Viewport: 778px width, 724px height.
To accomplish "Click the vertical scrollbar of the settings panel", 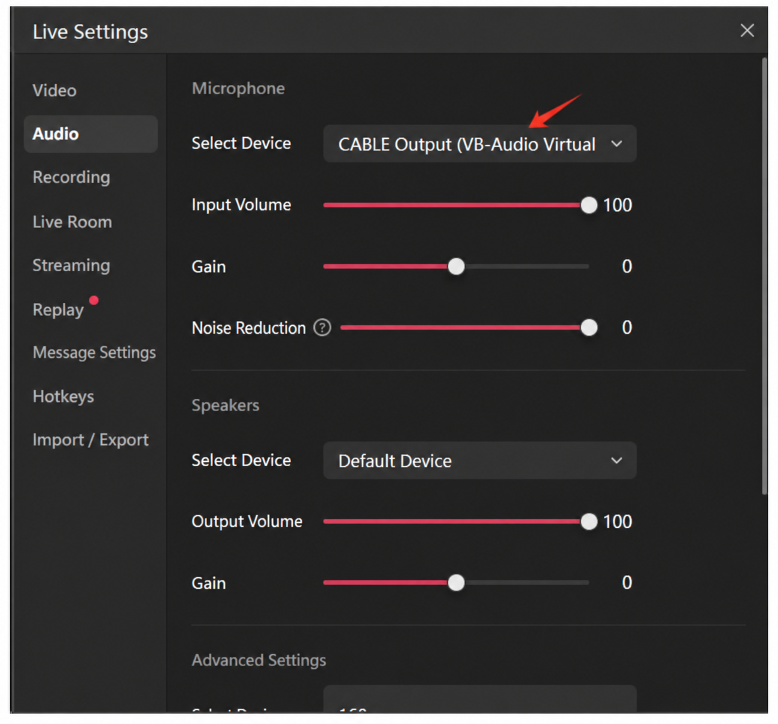I will point(764,276).
